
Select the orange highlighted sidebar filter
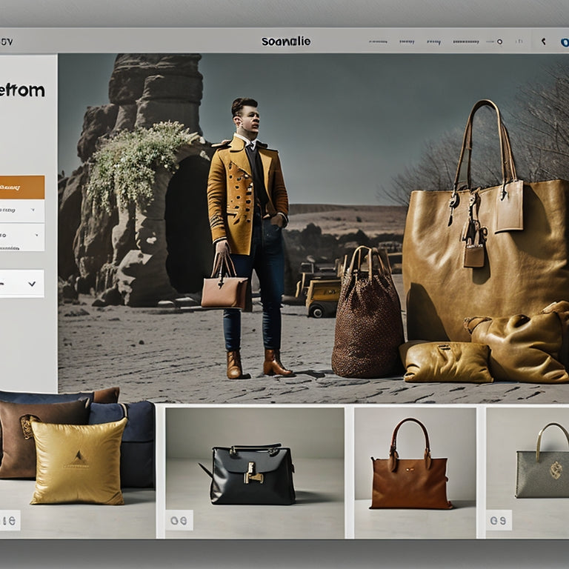[21, 187]
